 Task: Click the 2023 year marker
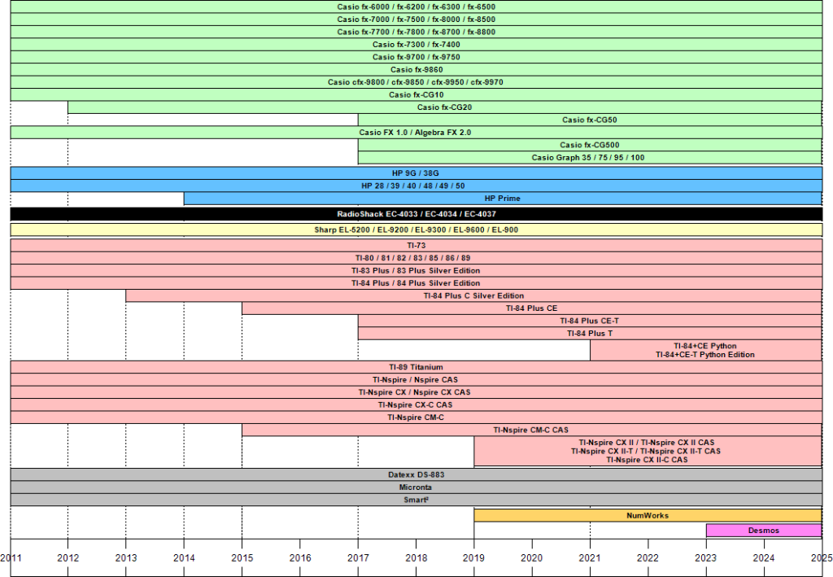706,557
